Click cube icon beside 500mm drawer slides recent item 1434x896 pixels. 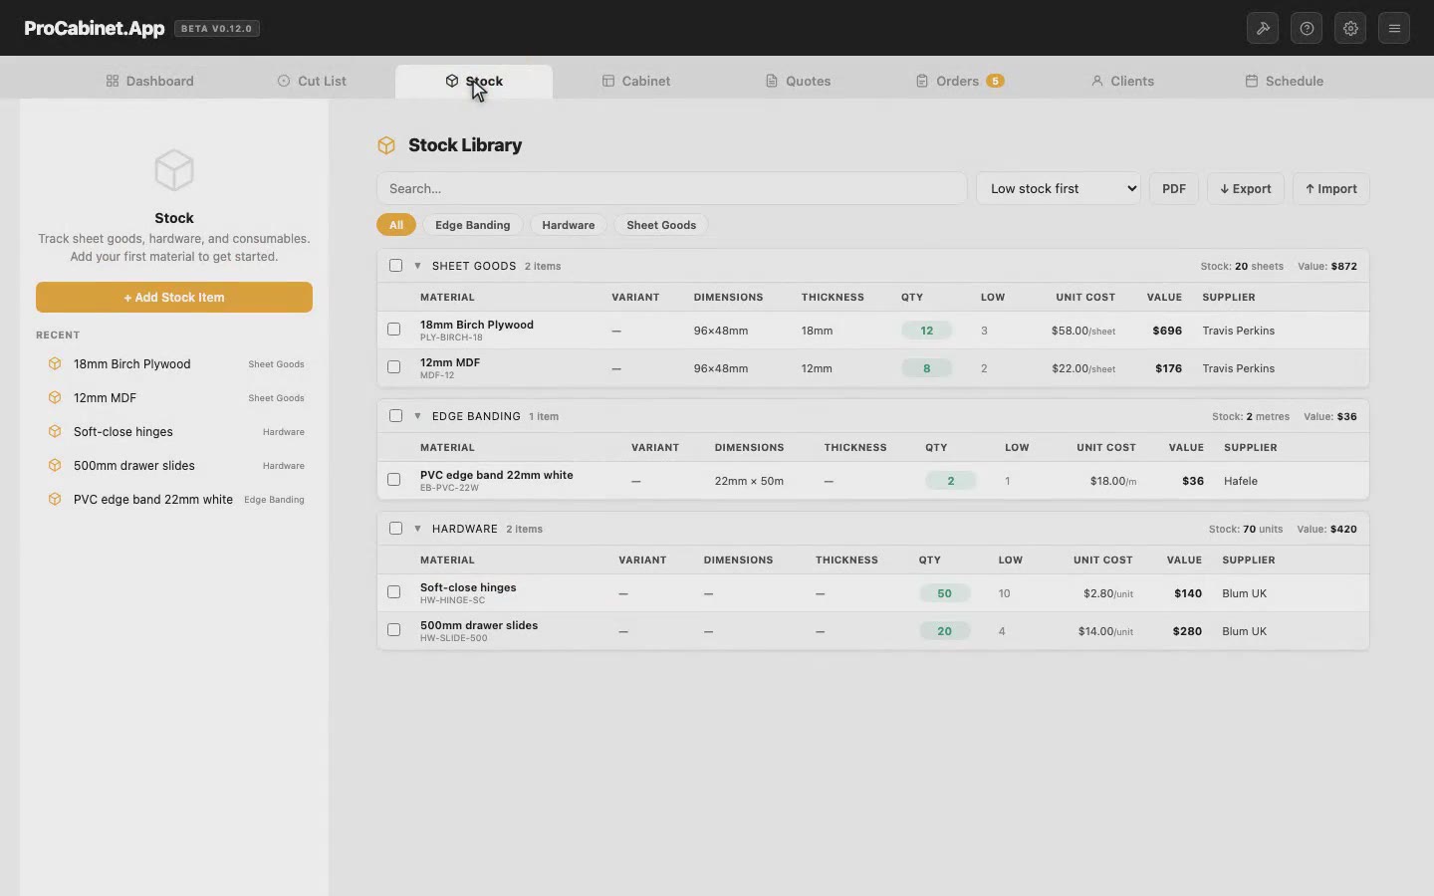(55, 465)
